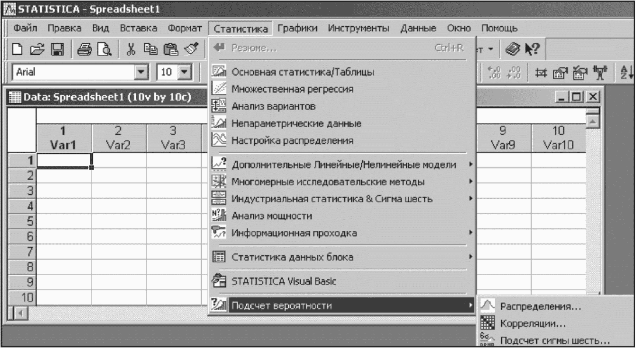Open the Вид menu
The height and width of the screenshot is (348, 636).
(x=100, y=29)
